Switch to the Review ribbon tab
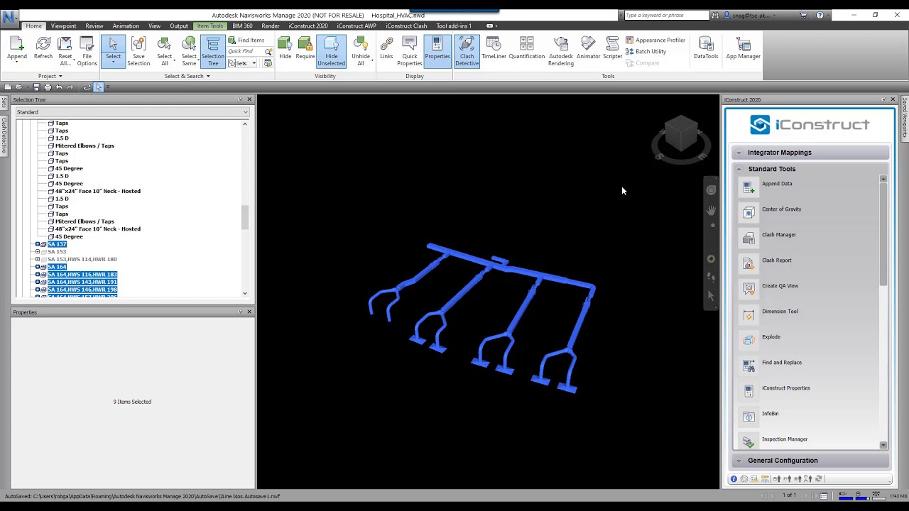The width and height of the screenshot is (909, 511). click(x=94, y=26)
